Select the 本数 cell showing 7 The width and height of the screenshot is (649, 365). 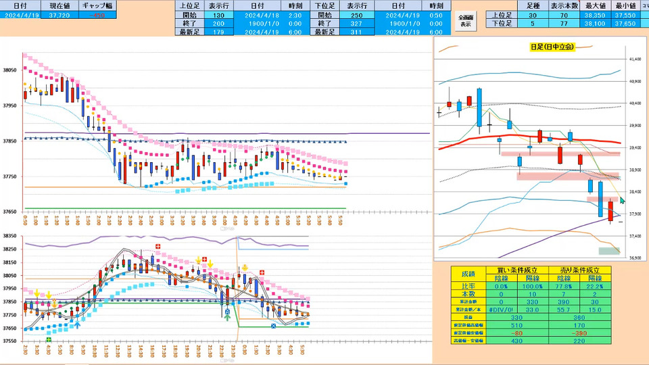[564, 294]
